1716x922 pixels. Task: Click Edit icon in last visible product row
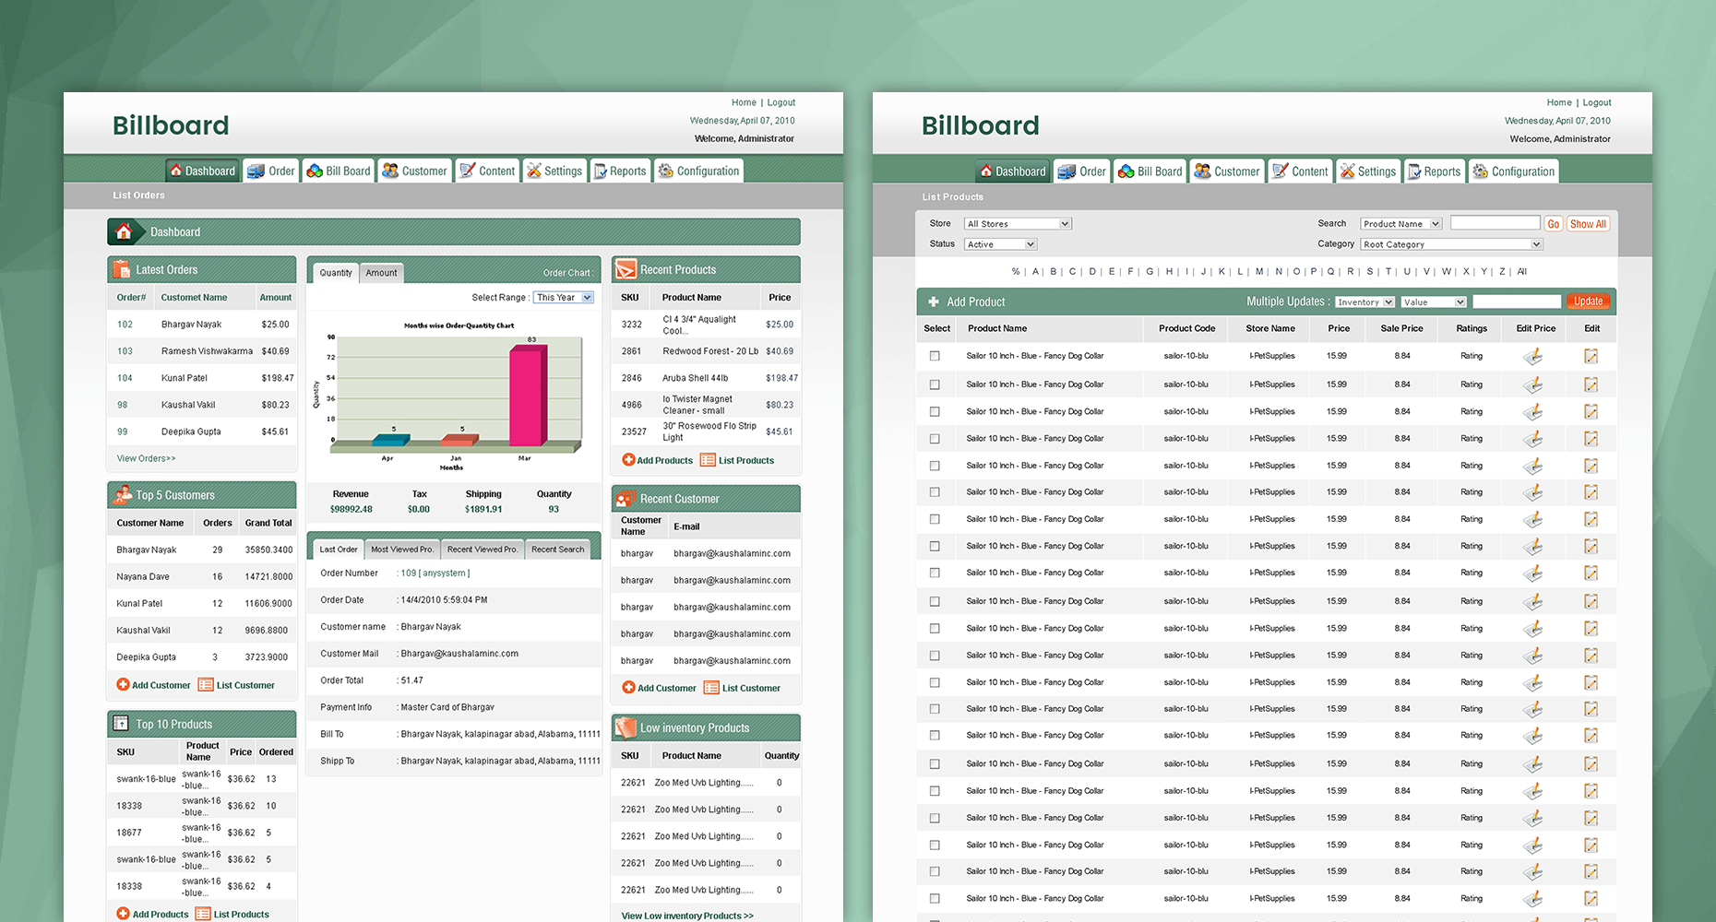[1591, 899]
